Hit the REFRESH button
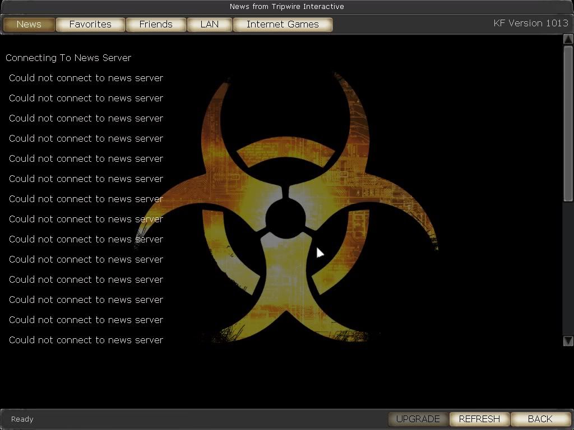The width and height of the screenshot is (574, 430). pyautogui.click(x=479, y=419)
